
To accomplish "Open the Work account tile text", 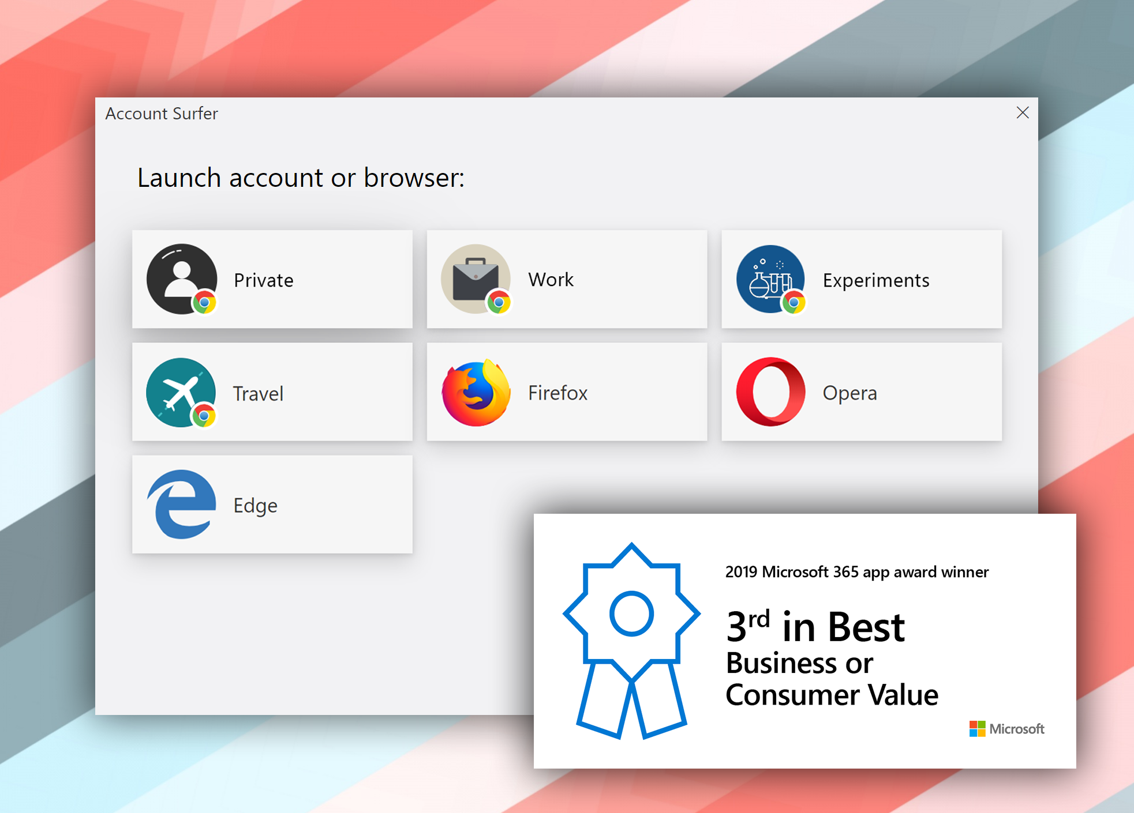I will pos(551,280).
